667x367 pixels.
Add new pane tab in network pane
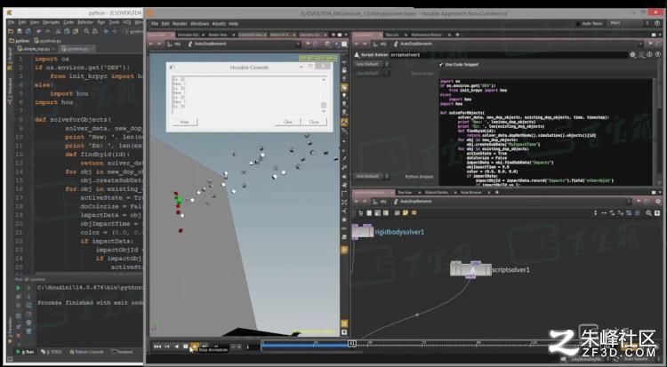[497, 193]
